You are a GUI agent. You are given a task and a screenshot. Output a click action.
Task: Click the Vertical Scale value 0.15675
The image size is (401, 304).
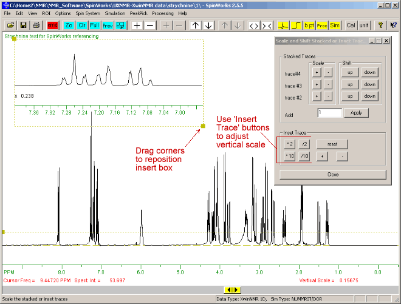pyautogui.click(x=349, y=280)
